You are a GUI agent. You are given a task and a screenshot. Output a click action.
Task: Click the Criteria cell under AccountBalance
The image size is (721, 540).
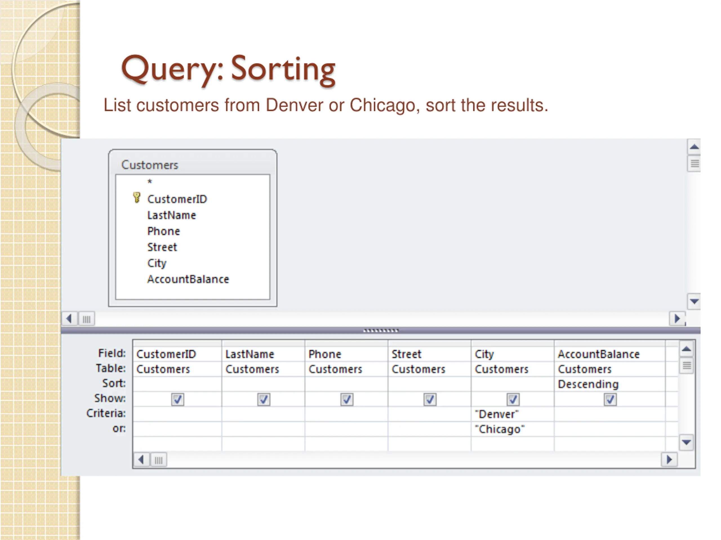(x=609, y=414)
